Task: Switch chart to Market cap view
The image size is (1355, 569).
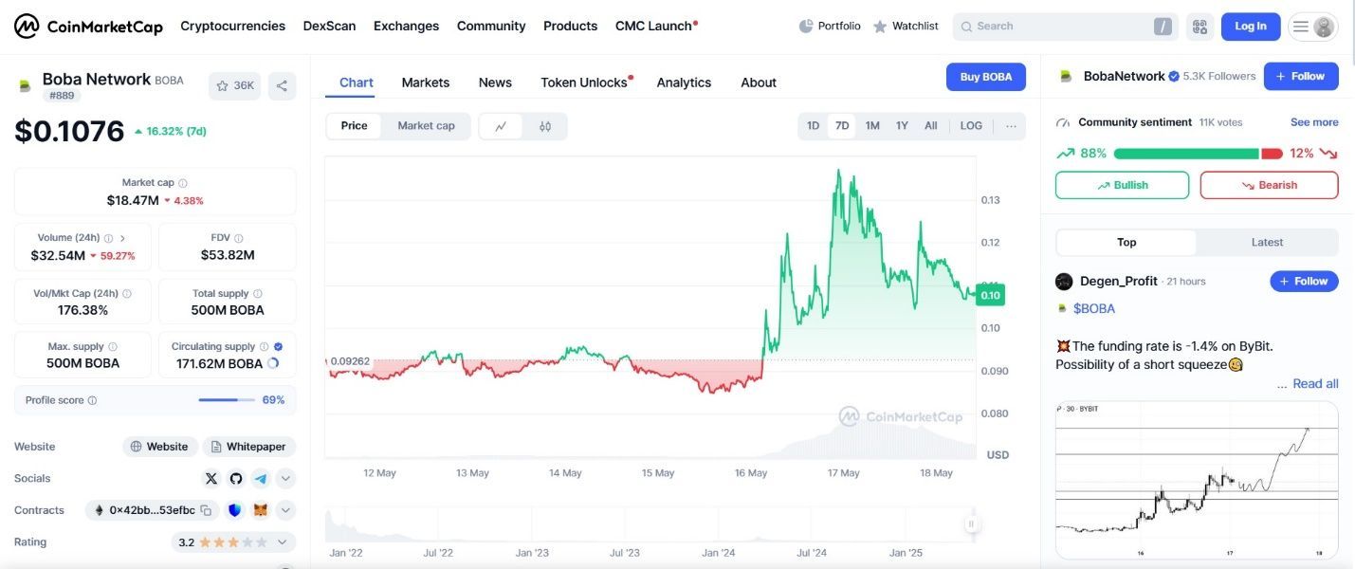Action: [x=426, y=126]
